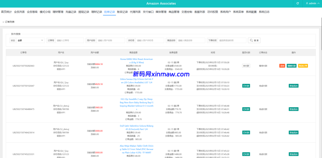
Task: Go to 首页统计 menu tab
Action: (x=6, y=12)
